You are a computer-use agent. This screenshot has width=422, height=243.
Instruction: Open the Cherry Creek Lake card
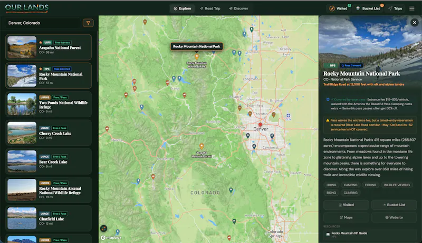[49, 133]
